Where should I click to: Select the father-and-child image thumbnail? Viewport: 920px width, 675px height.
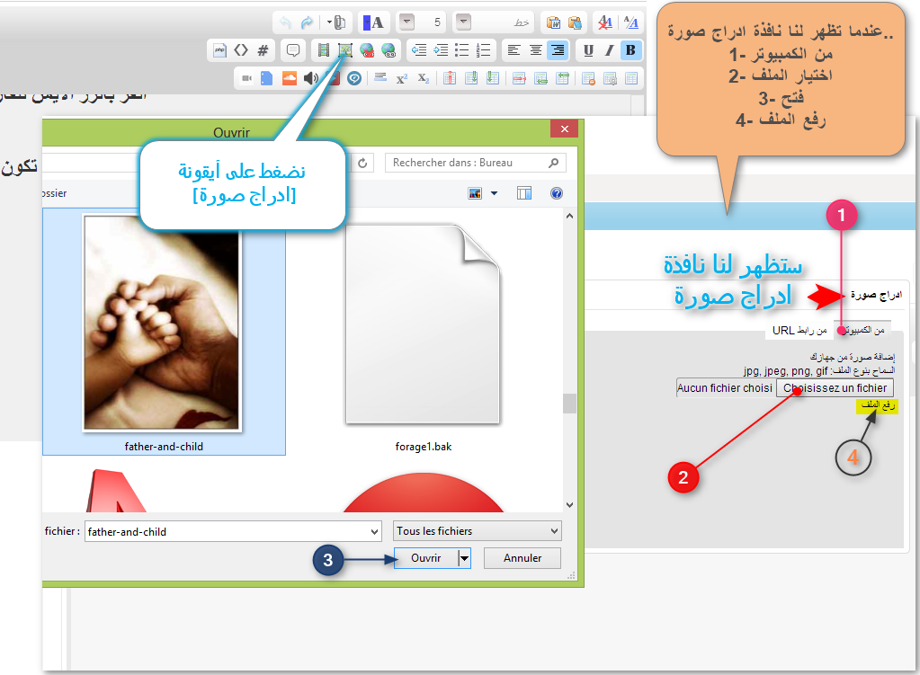(x=163, y=324)
